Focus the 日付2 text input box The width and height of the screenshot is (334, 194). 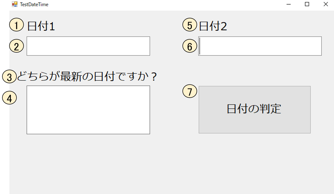coord(260,46)
